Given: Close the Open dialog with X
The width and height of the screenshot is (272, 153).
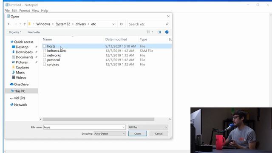Looking at the screenshot, I should click(x=168, y=16).
